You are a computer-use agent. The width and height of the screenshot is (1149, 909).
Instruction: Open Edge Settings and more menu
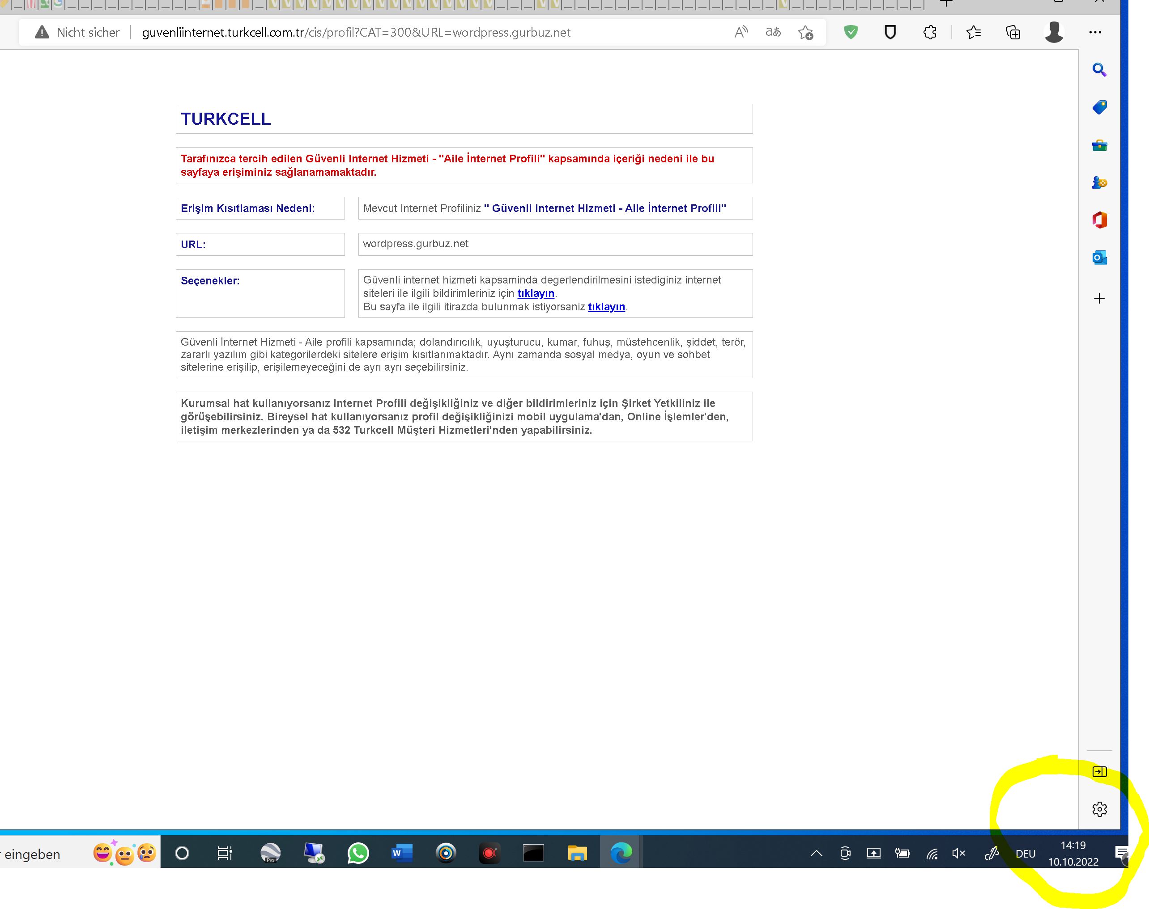point(1095,33)
